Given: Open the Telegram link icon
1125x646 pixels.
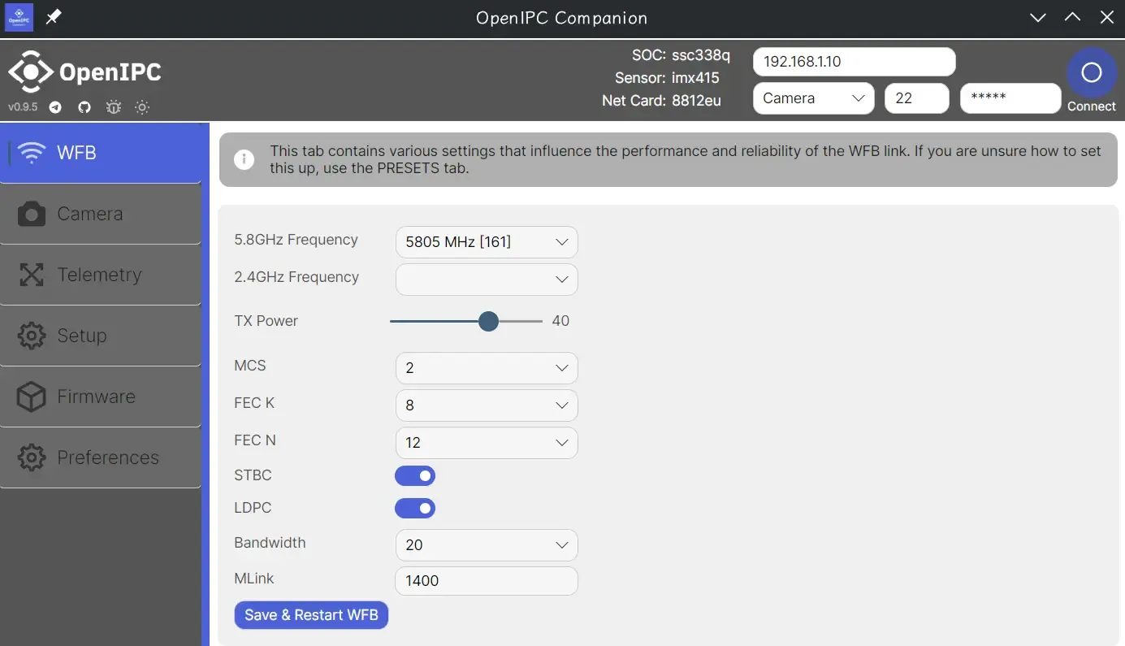Looking at the screenshot, I should pyautogui.click(x=55, y=107).
